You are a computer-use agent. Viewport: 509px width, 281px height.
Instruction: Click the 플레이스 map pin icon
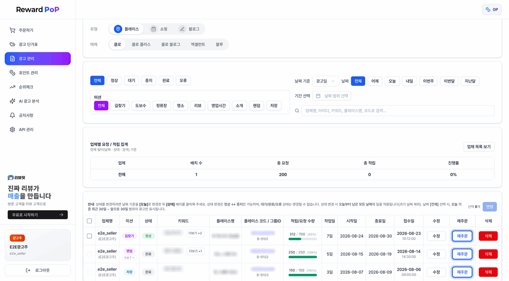pos(118,29)
